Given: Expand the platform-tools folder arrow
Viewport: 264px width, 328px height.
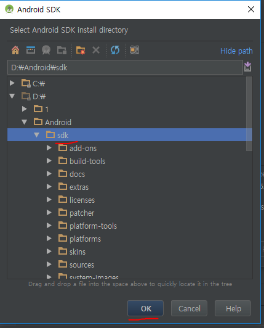Looking at the screenshot, I should click(x=49, y=226).
